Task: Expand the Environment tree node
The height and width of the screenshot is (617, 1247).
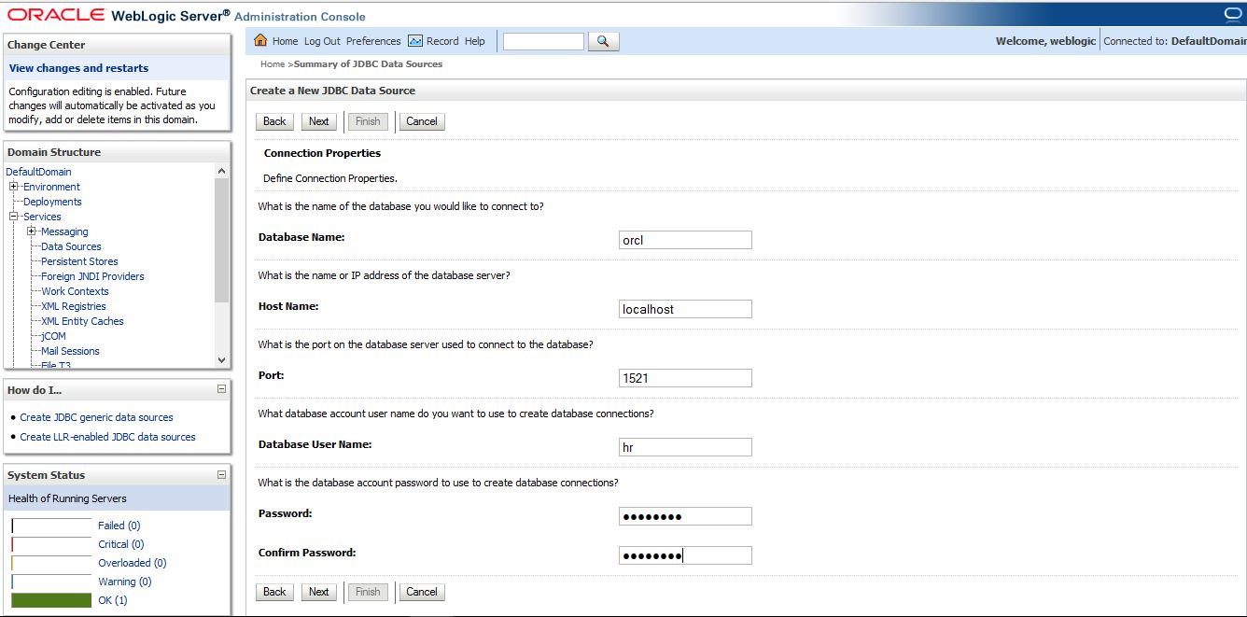Action: [x=14, y=187]
